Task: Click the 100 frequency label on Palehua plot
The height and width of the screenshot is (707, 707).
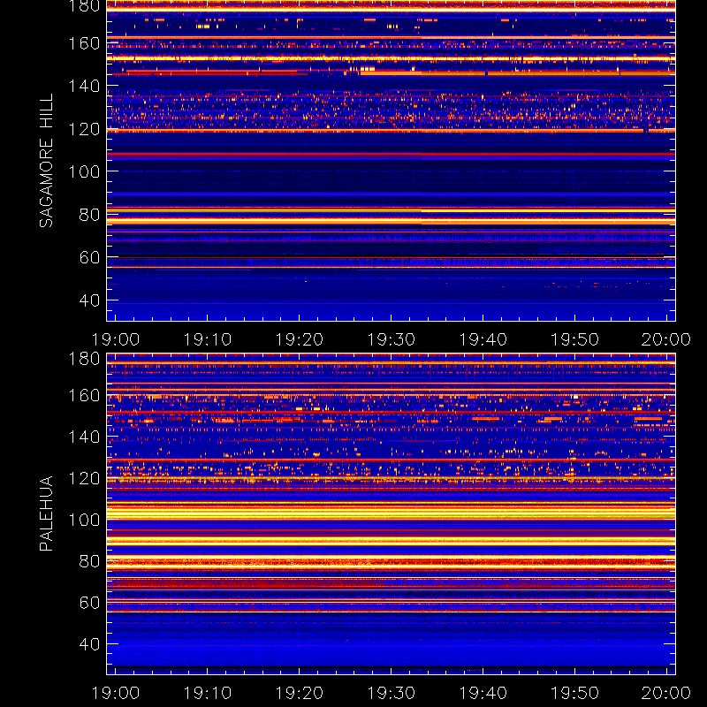Action: pyautogui.click(x=84, y=521)
